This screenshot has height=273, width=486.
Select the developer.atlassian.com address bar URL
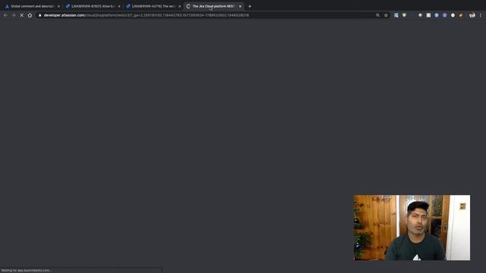[x=147, y=15]
